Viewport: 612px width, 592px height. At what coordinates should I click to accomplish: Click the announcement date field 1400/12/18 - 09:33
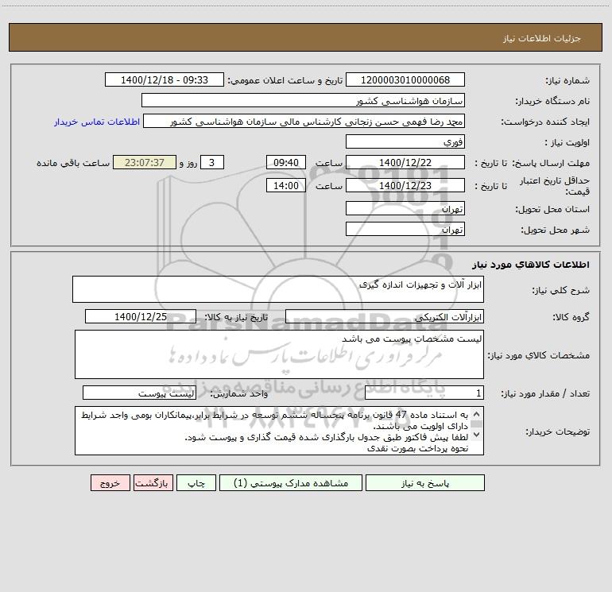[x=165, y=79]
